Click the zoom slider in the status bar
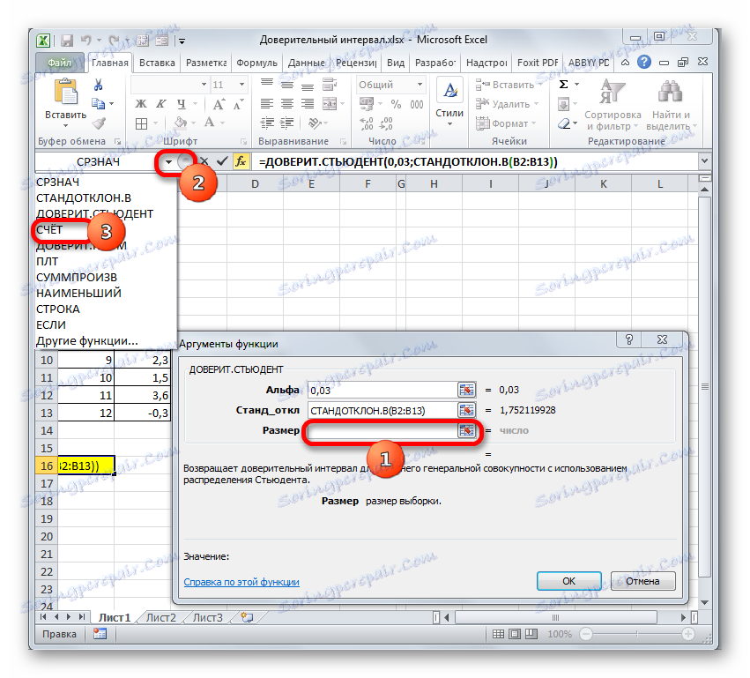750x678 pixels. (636, 634)
